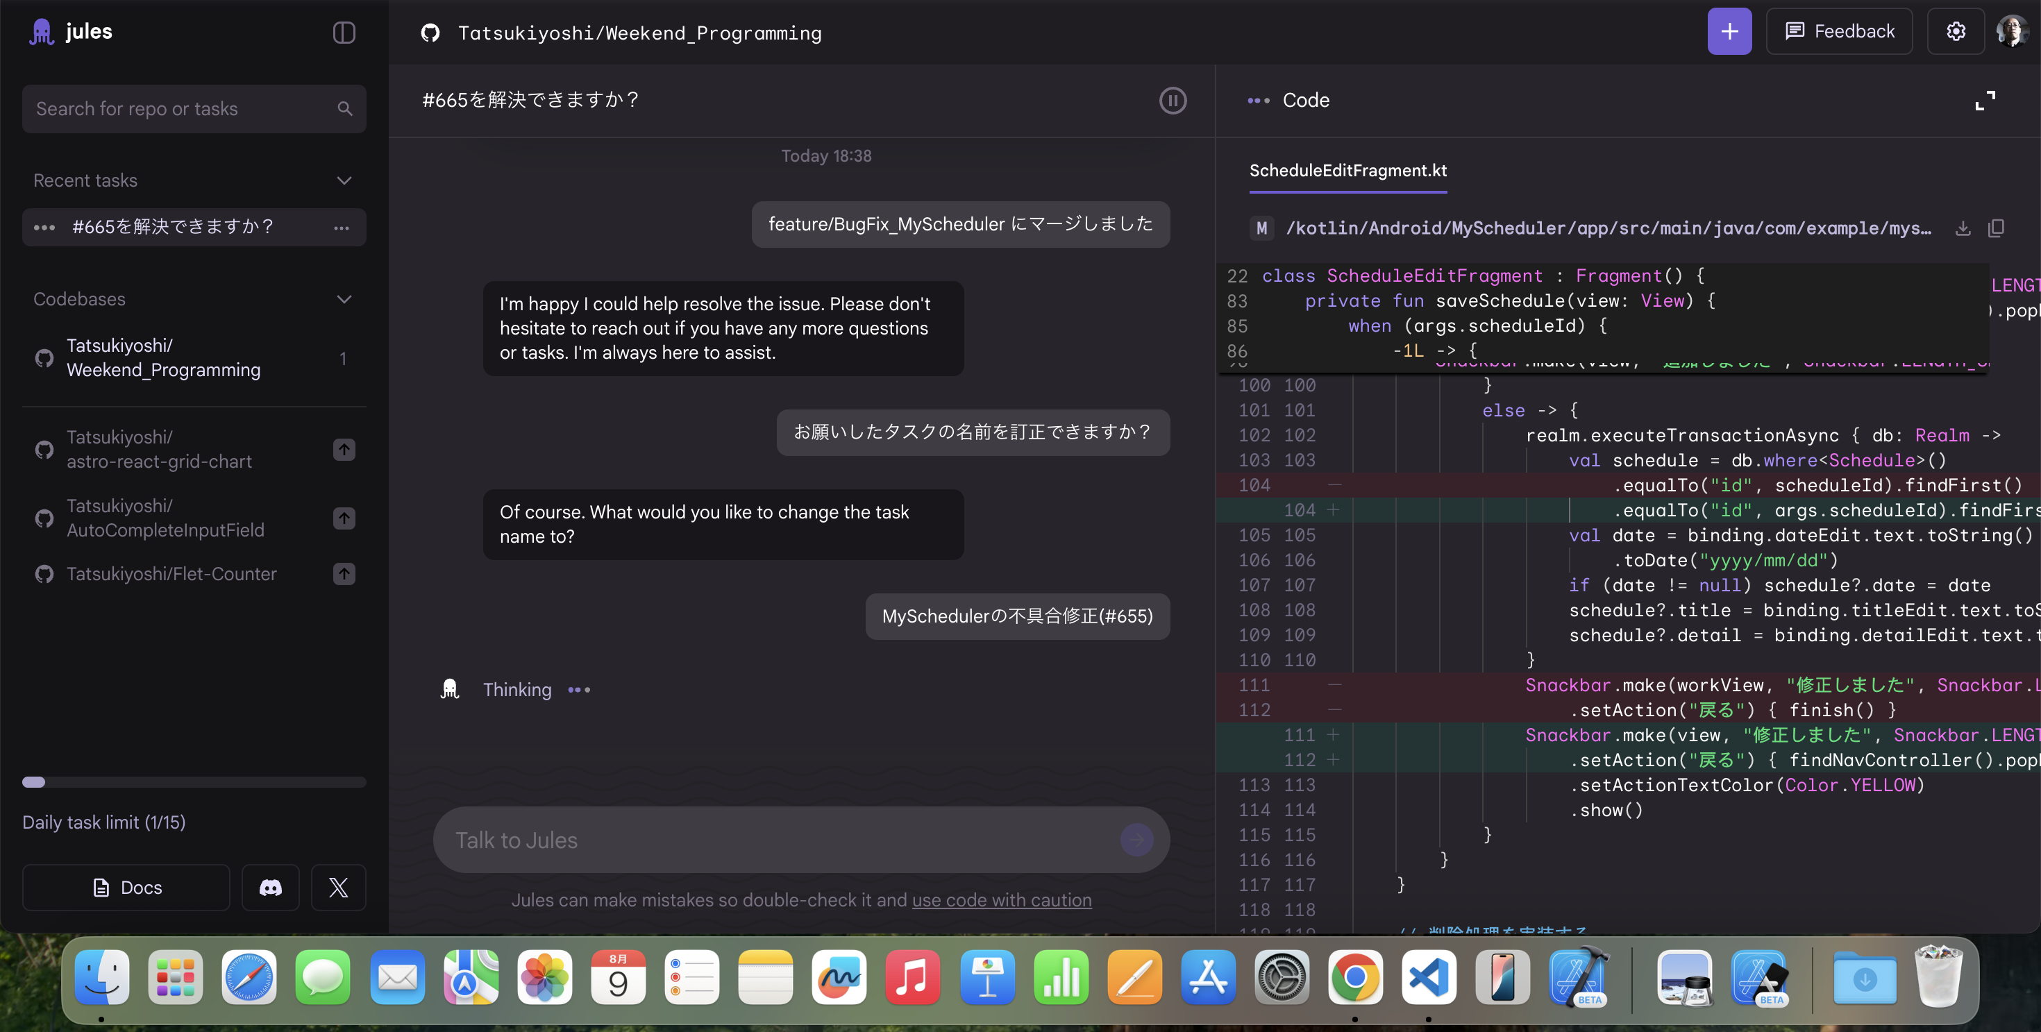Click GitHub icon next to repository name

pos(430,33)
